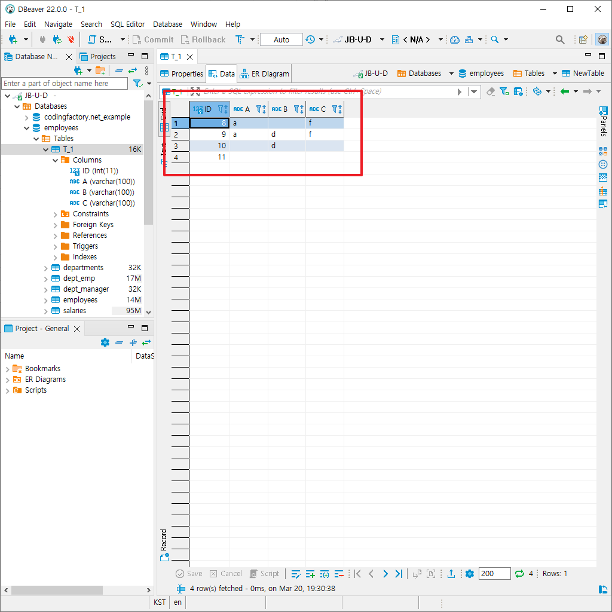Screen dimensions: 612x612
Task: Click the add row icon
Action: click(310, 574)
